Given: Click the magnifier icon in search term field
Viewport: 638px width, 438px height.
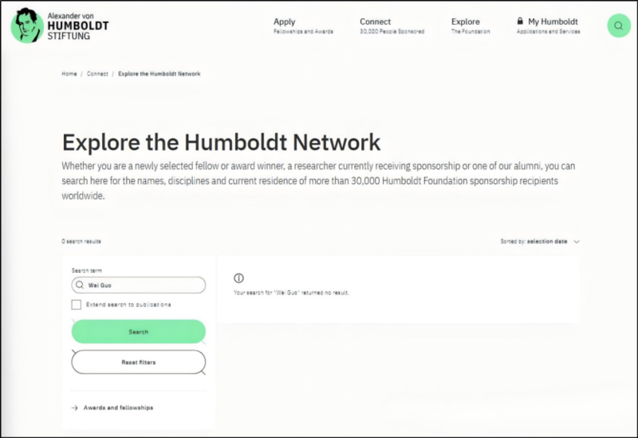Looking at the screenshot, I should click(80, 285).
